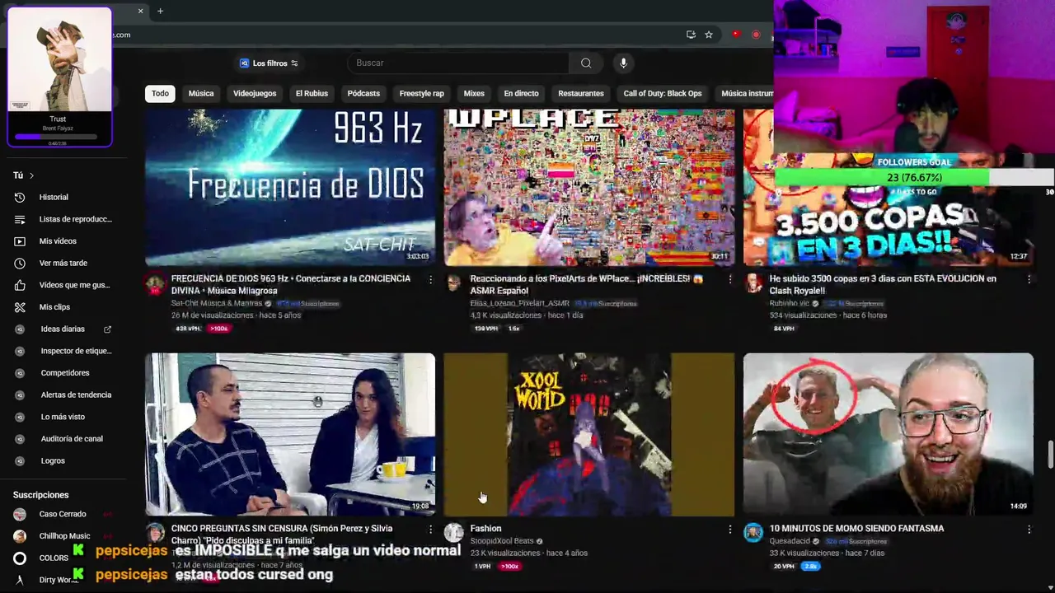Viewport: 1055px width, 593px height.
Task: Open Mis clips scissors icon
Action: (x=20, y=306)
